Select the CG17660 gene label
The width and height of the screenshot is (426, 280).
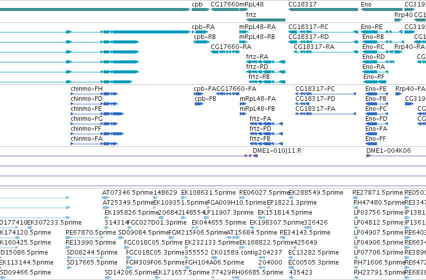click(225, 4)
